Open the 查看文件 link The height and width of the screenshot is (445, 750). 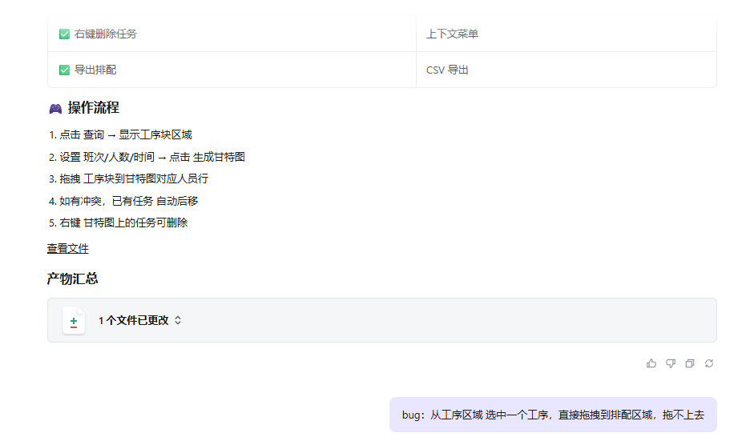[x=68, y=249]
